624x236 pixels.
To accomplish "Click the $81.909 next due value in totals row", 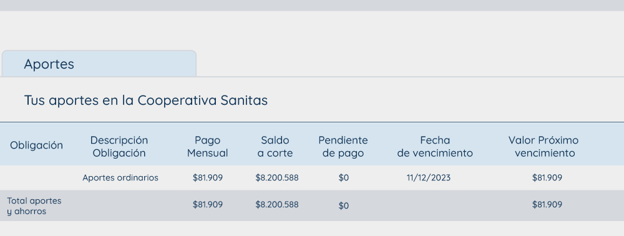I will pos(547,205).
